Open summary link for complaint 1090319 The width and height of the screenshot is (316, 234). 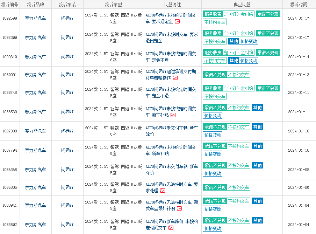pos(171,57)
